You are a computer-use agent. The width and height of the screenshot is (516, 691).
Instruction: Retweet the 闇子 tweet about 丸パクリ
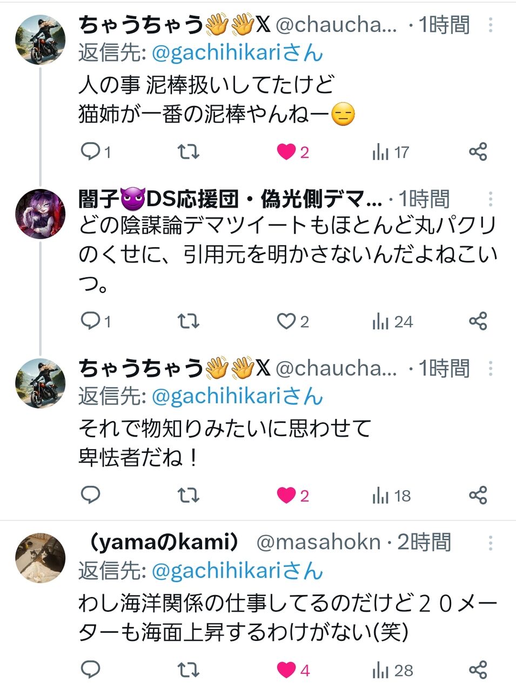tap(189, 322)
